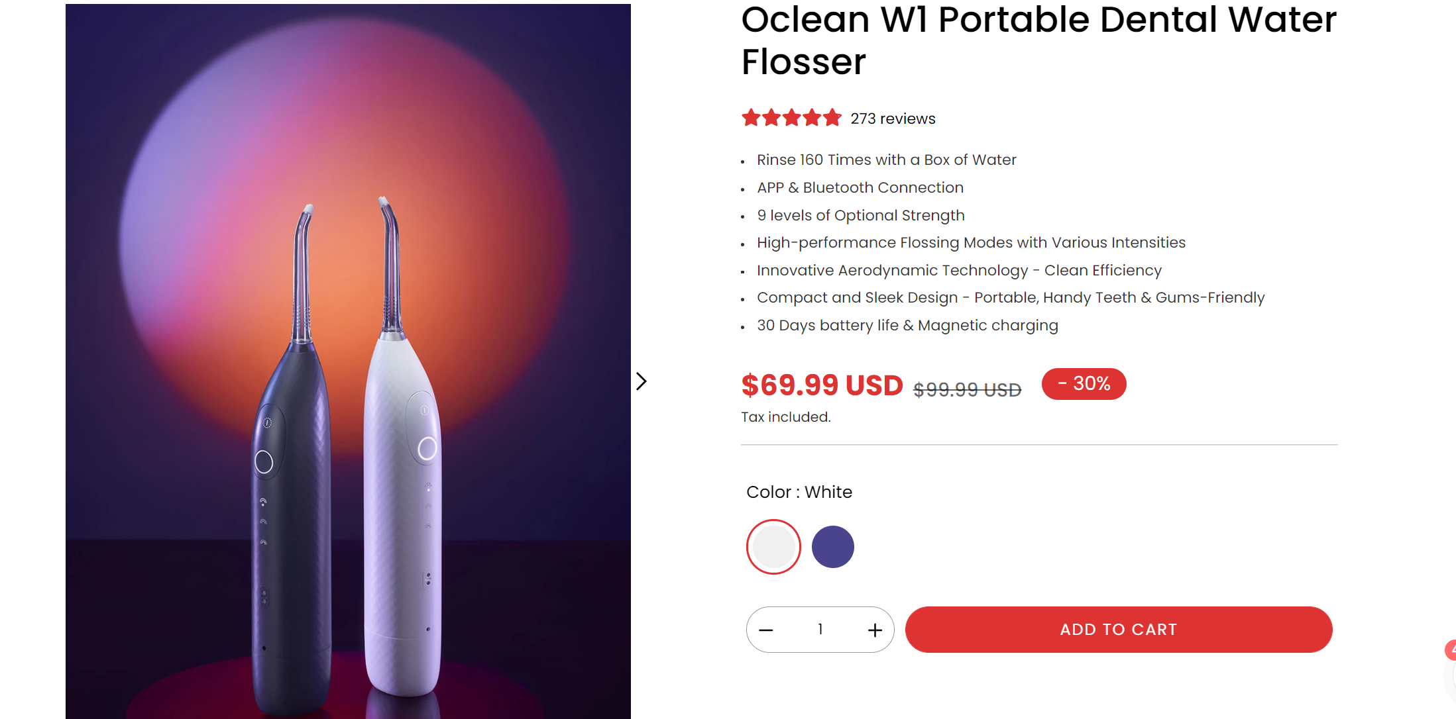Click the quantity number field

pyautogui.click(x=820, y=630)
